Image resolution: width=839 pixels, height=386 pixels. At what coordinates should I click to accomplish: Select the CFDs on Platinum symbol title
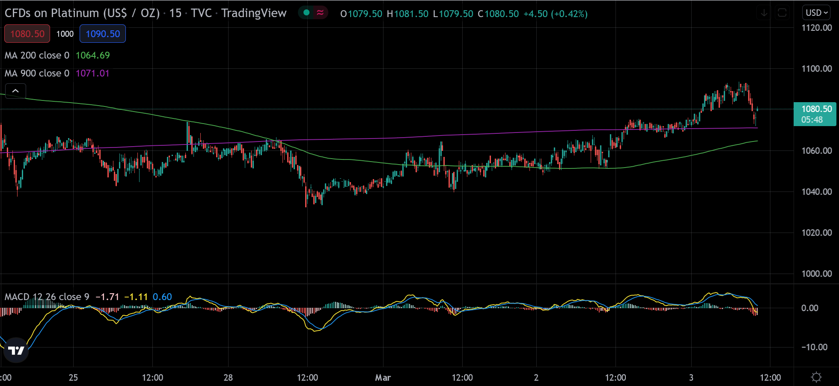[82, 13]
